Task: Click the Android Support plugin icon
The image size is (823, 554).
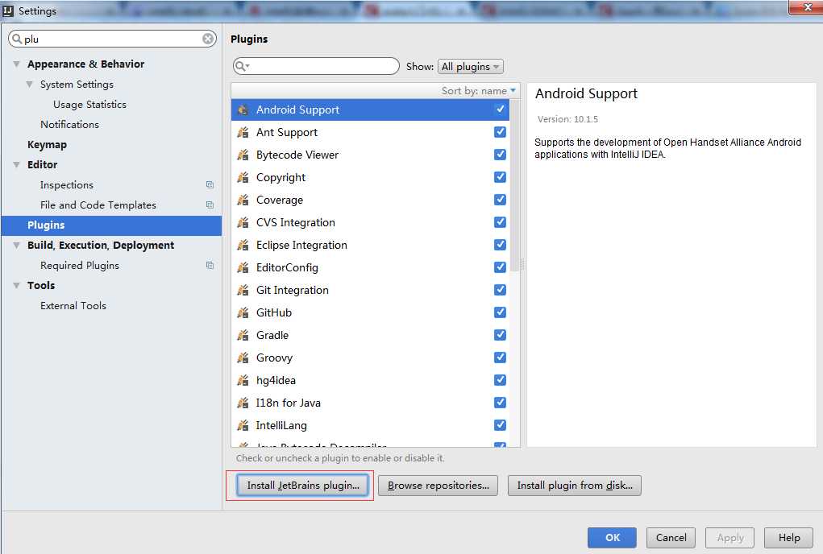Action: [243, 110]
